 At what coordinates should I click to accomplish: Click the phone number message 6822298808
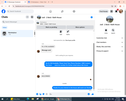46,76
